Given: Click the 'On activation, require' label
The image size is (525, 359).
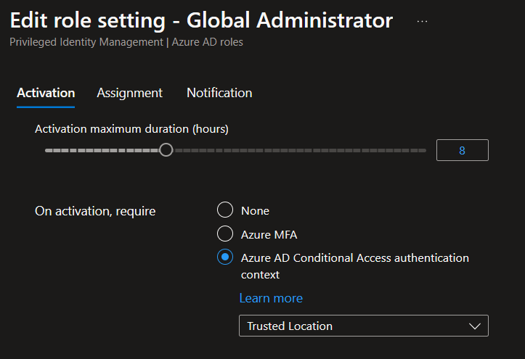Looking at the screenshot, I should (x=95, y=211).
